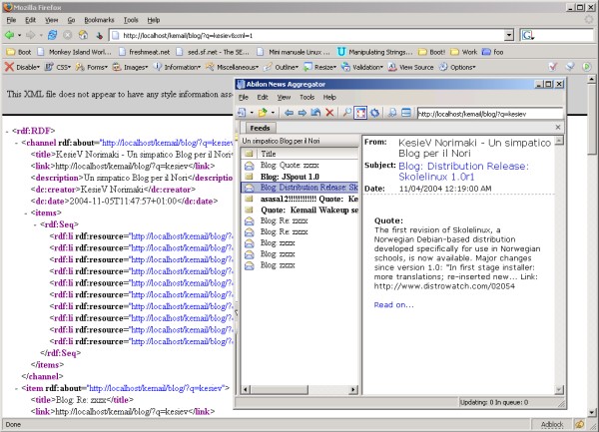Open freshmeat.net bookmark

tap(145, 52)
